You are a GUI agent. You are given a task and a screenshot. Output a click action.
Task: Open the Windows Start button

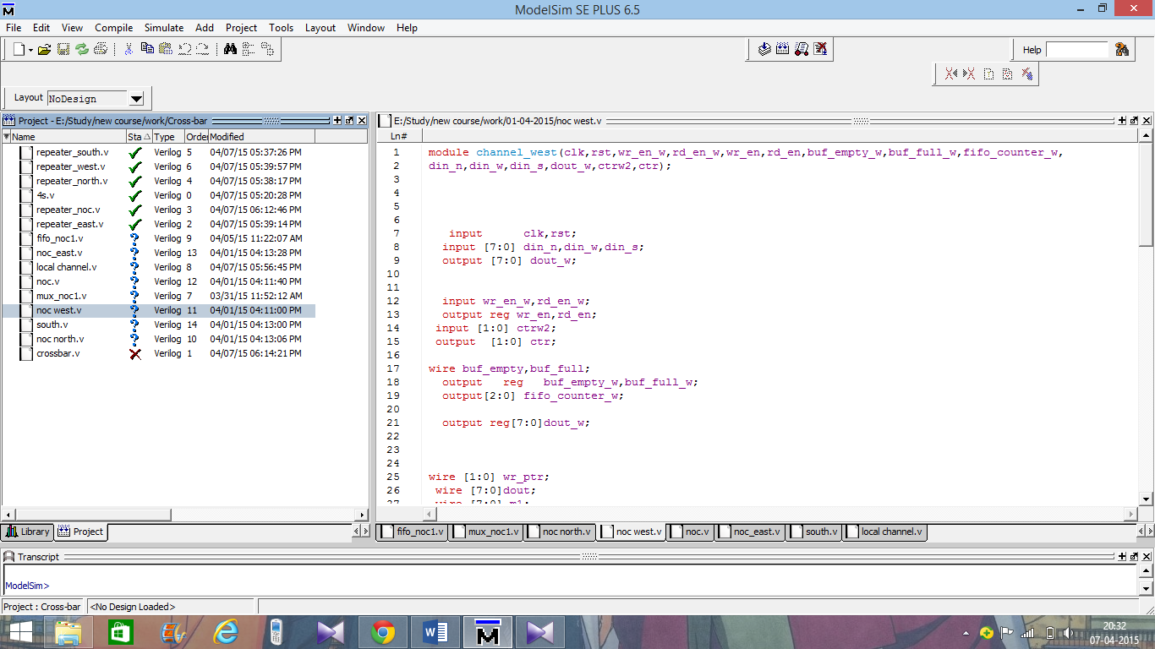21,632
